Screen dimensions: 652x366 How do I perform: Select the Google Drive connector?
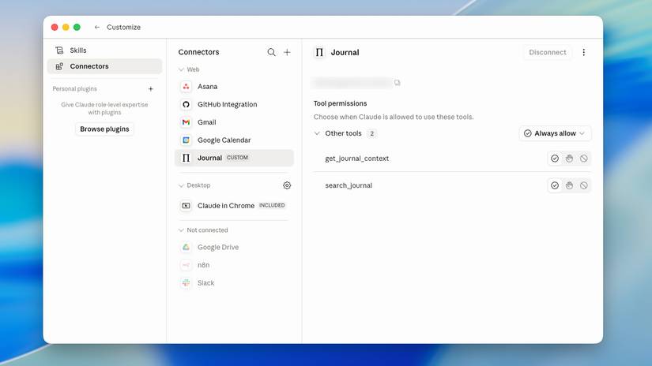[x=234, y=247]
